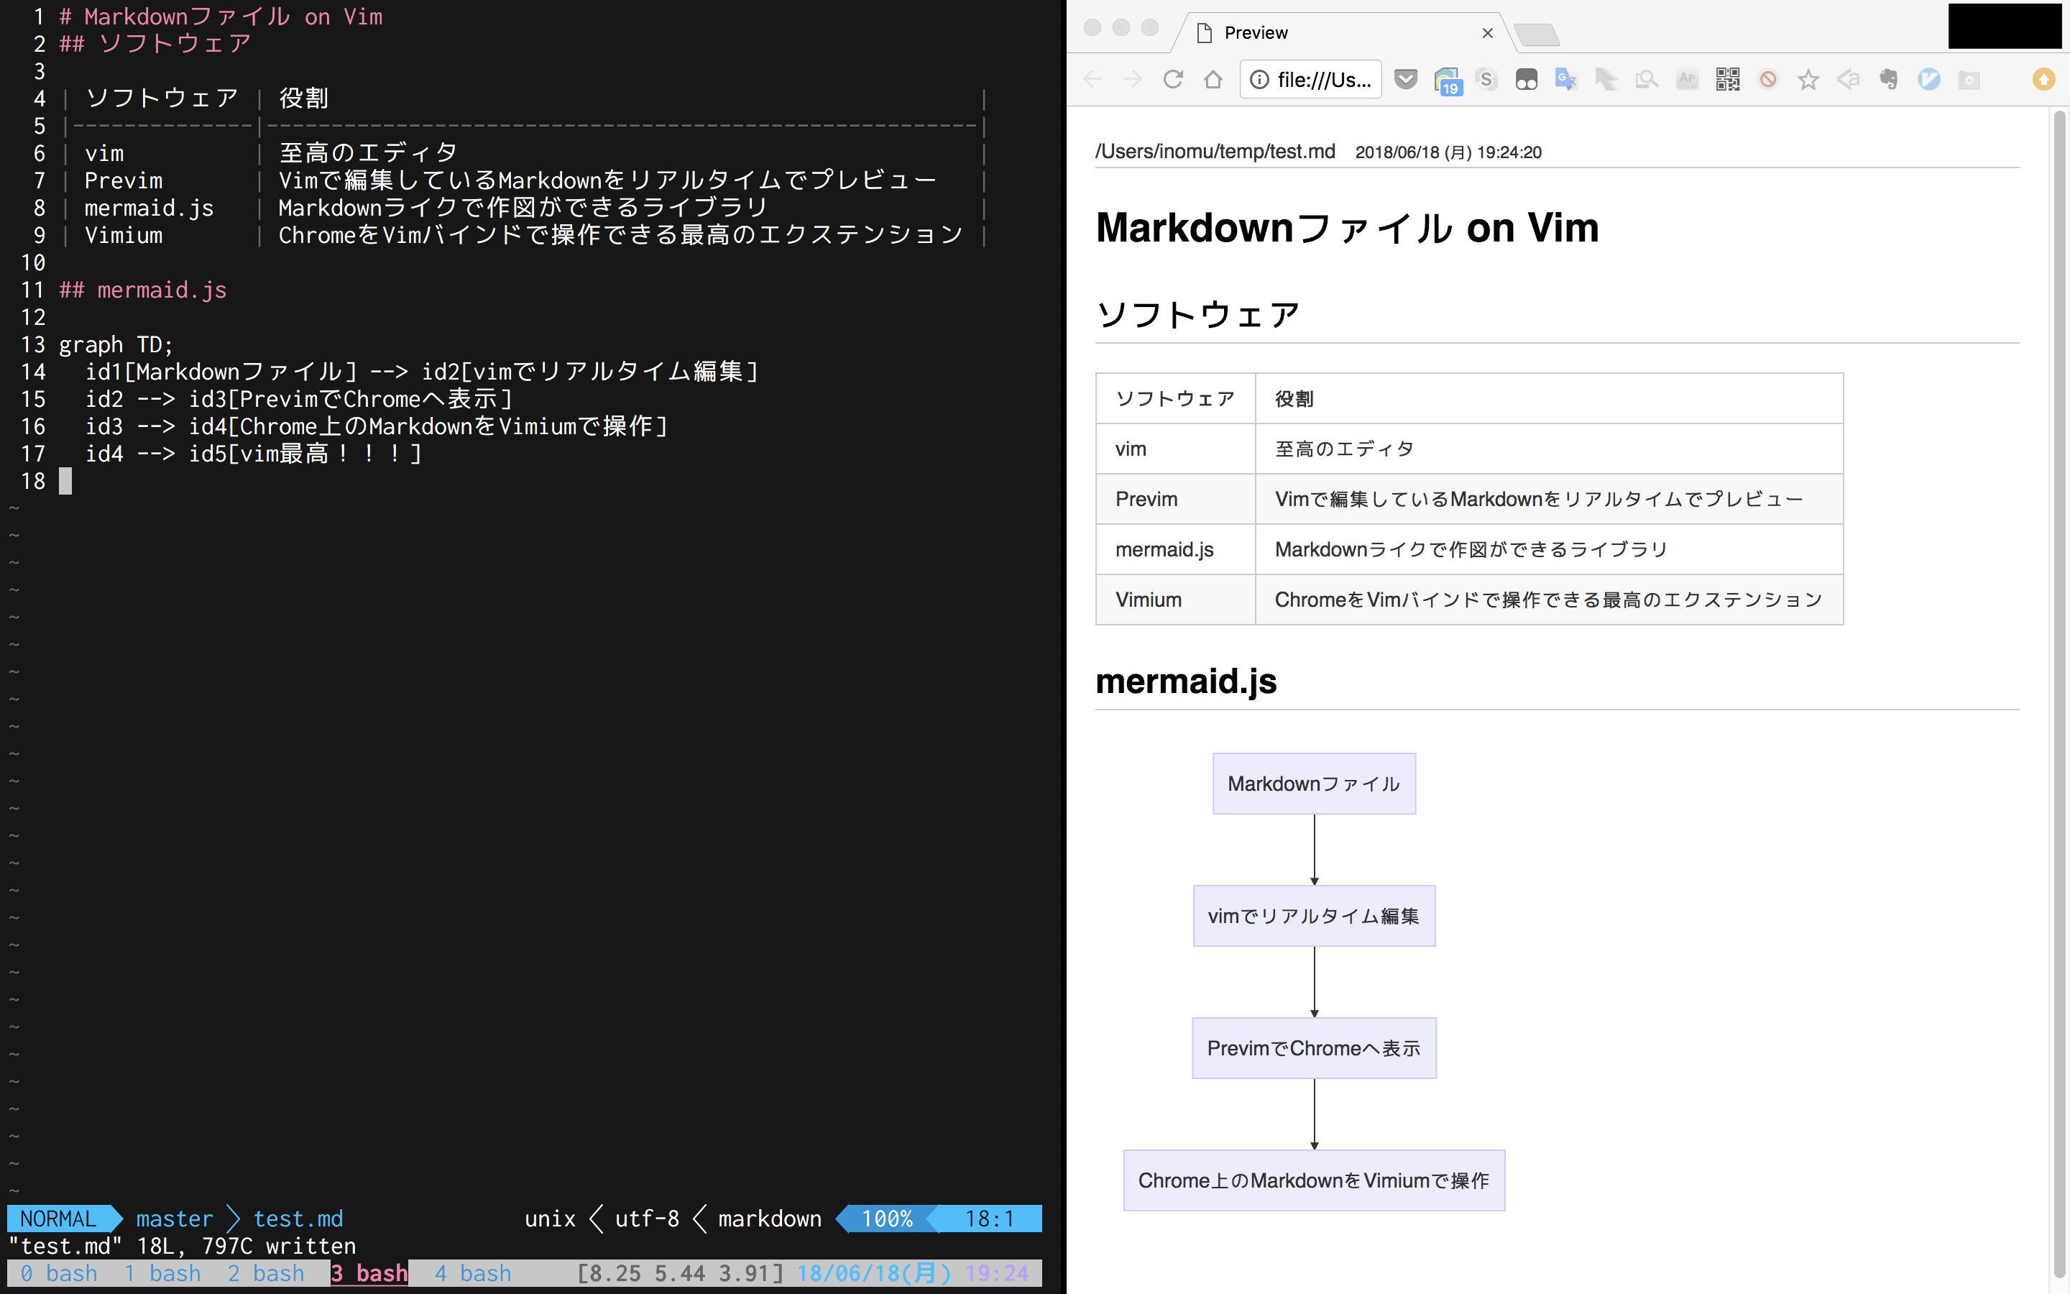The width and height of the screenshot is (2070, 1294).
Task: Select the tmux window labeled 2 bash
Action: (x=266, y=1272)
